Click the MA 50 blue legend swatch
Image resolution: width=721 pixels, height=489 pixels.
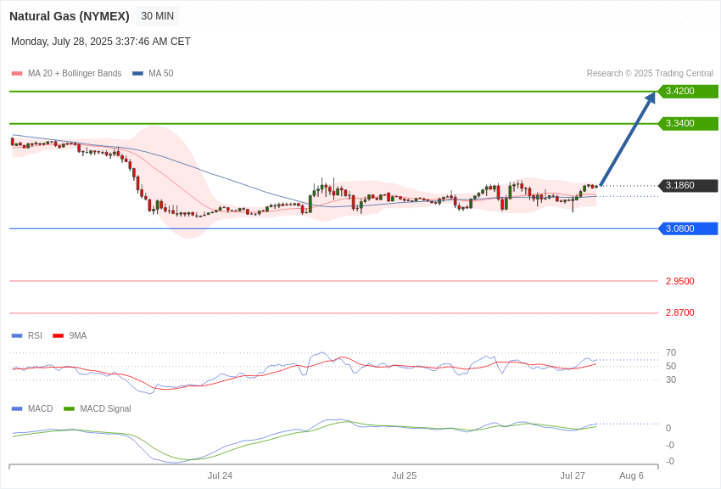(137, 74)
